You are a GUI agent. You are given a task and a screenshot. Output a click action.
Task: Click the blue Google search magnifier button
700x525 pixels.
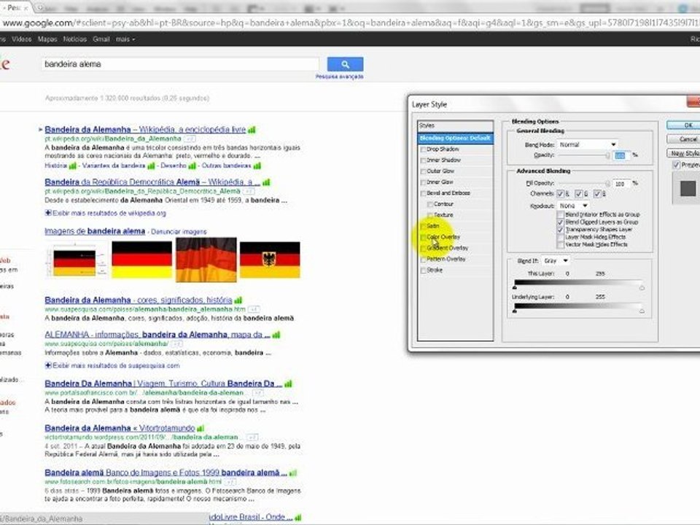[x=345, y=64]
